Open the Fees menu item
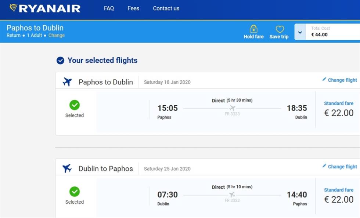360x218 pixels. 133,8
